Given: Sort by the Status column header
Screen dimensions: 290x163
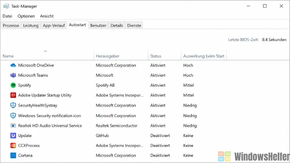Looking at the screenshot, I should [156, 56].
